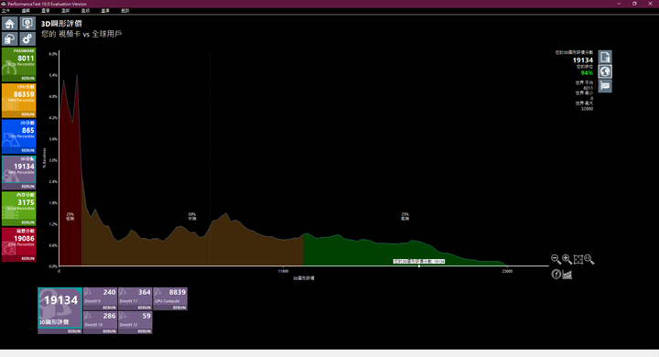Rerun the GPU Compute test
The image size is (659, 357).
[179, 308]
